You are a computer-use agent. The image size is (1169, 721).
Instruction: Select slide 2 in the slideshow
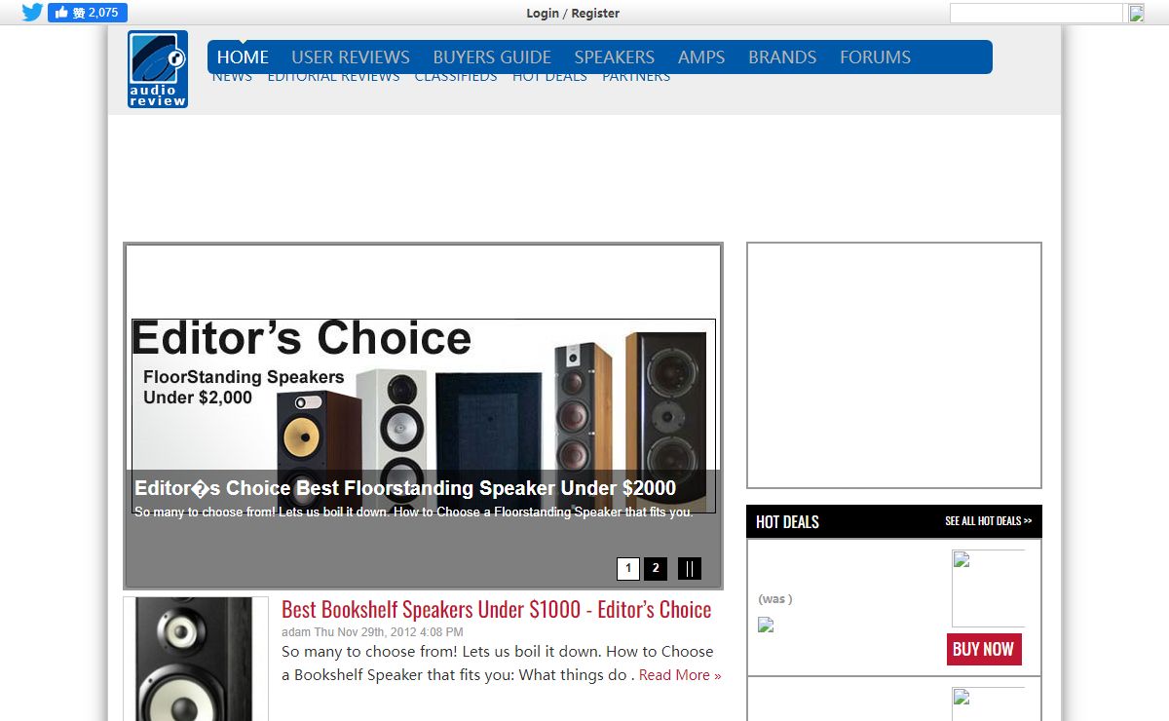click(x=656, y=568)
